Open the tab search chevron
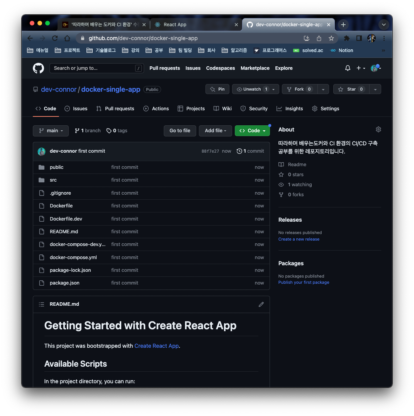The width and height of the screenshot is (414, 416). (x=384, y=25)
